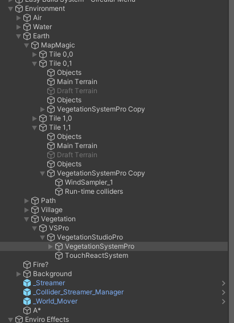Screen dimensions: 234x323
Task: Click the A* GameObject cube icon
Action: tap(27, 310)
